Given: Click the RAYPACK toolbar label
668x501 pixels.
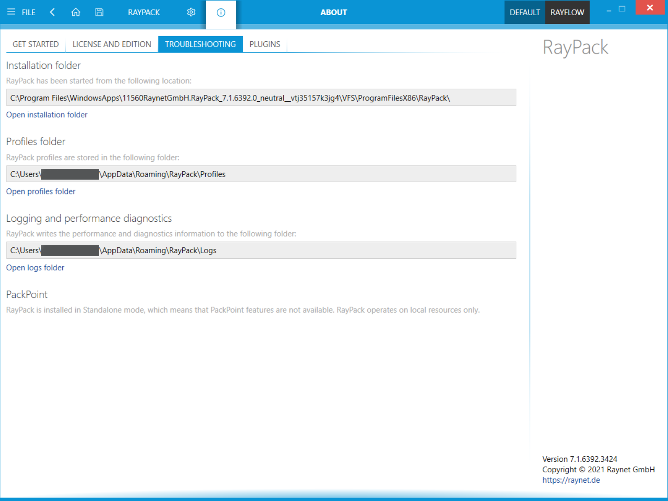Looking at the screenshot, I should click(144, 12).
